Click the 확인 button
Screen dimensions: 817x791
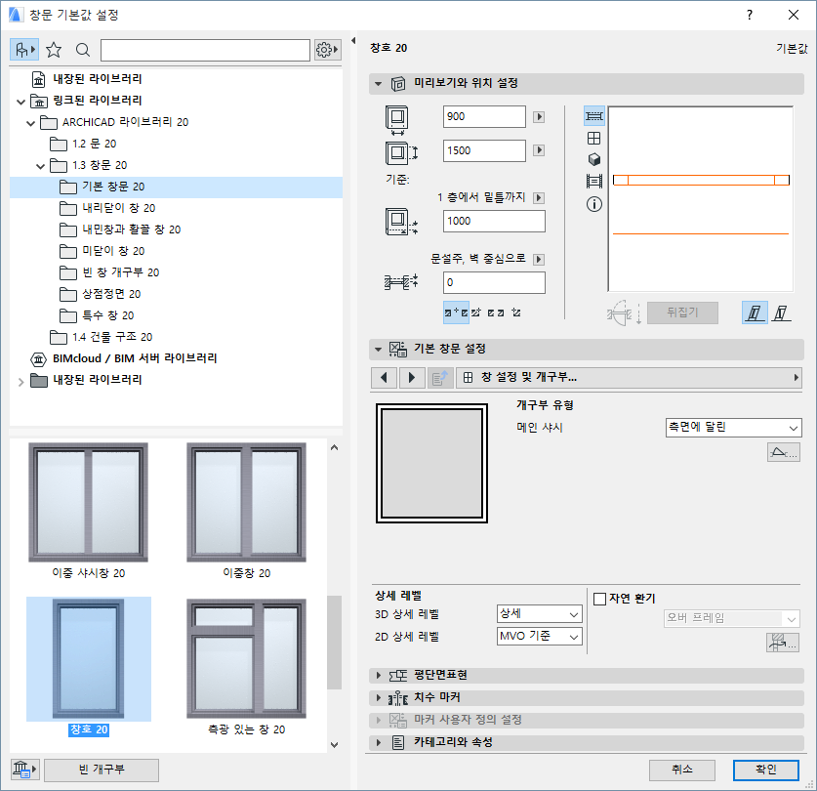coord(766,770)
